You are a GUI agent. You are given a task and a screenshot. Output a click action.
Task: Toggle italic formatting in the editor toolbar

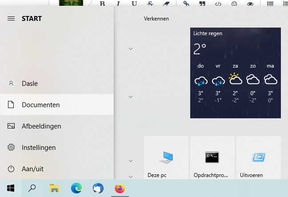pyautogui.click(x=118, y=3)
